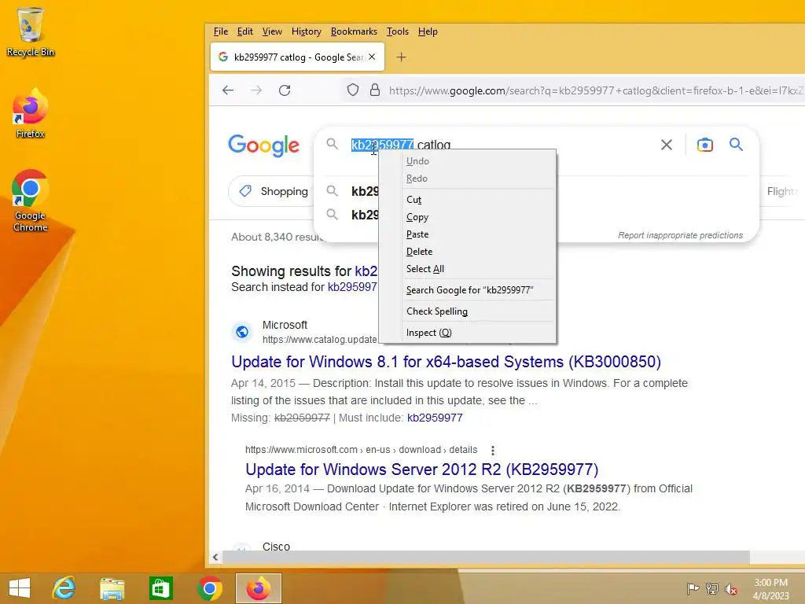Choose Select All in the context menu
805x604 pixels.
(467, 269)
